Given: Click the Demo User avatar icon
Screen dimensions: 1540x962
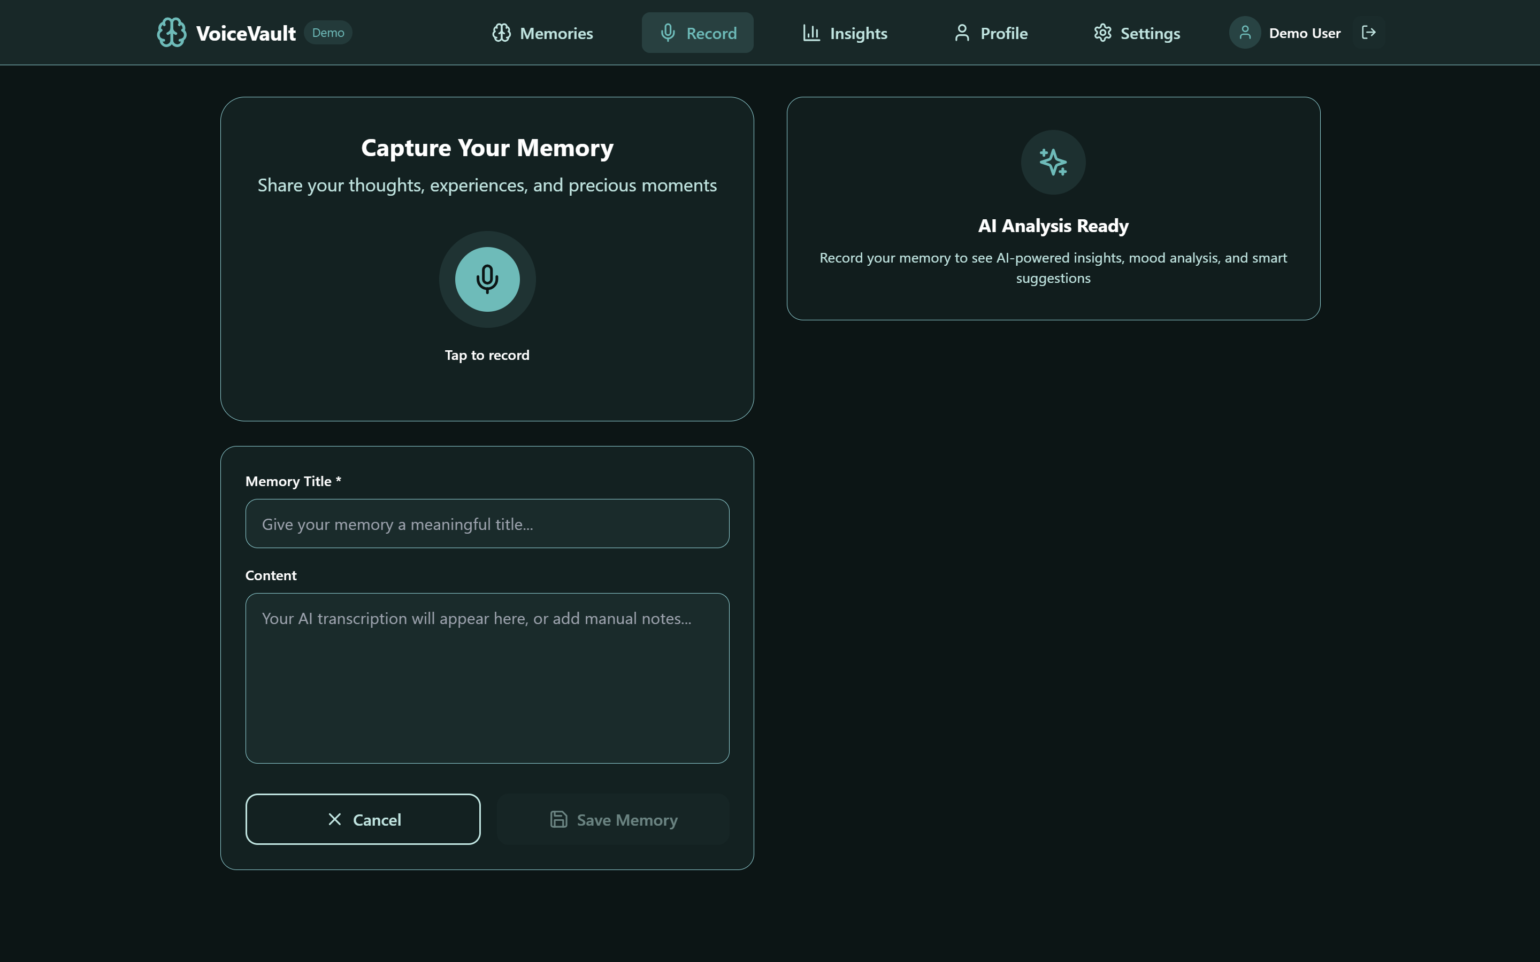Looking at the screenshot, I should [1245, 33].
